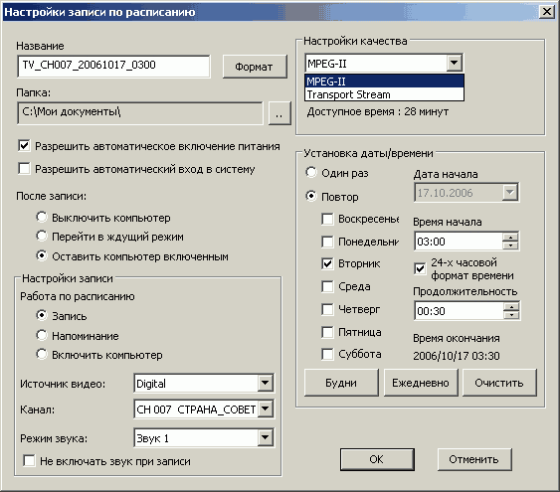The image size is (560, 492).
Task: Toggle 24-х часовой формат времени checkbox
Action: (x=420, y=268)
